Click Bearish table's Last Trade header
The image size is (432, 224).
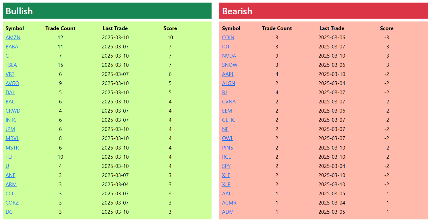point(332,28)
